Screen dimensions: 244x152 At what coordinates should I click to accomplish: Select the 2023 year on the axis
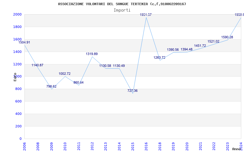[x=228, y=146]
